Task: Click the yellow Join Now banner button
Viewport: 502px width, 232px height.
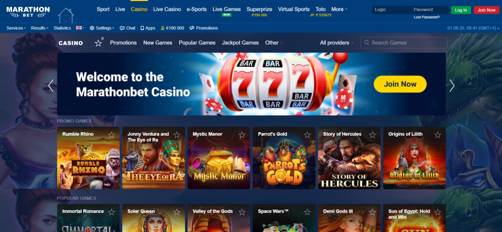Action: coord(400,84)
